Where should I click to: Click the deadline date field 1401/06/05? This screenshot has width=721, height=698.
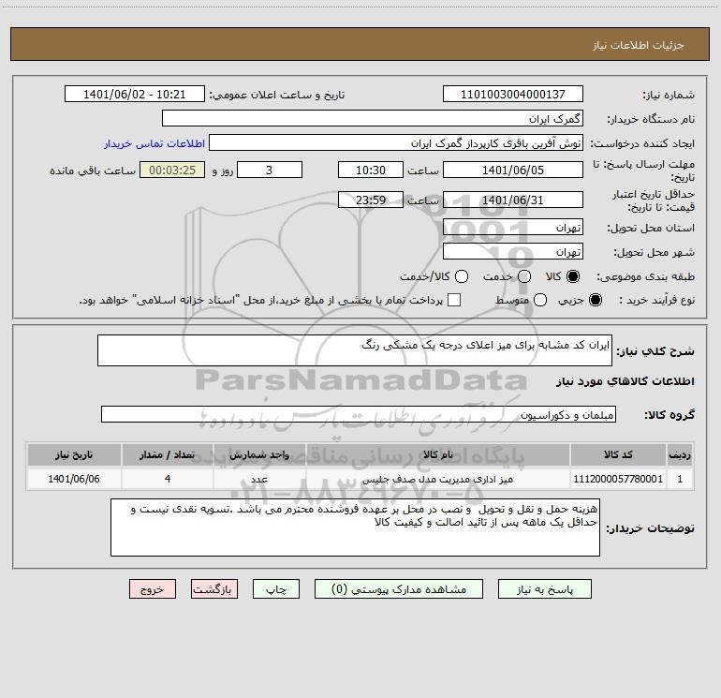click(513, 171)
